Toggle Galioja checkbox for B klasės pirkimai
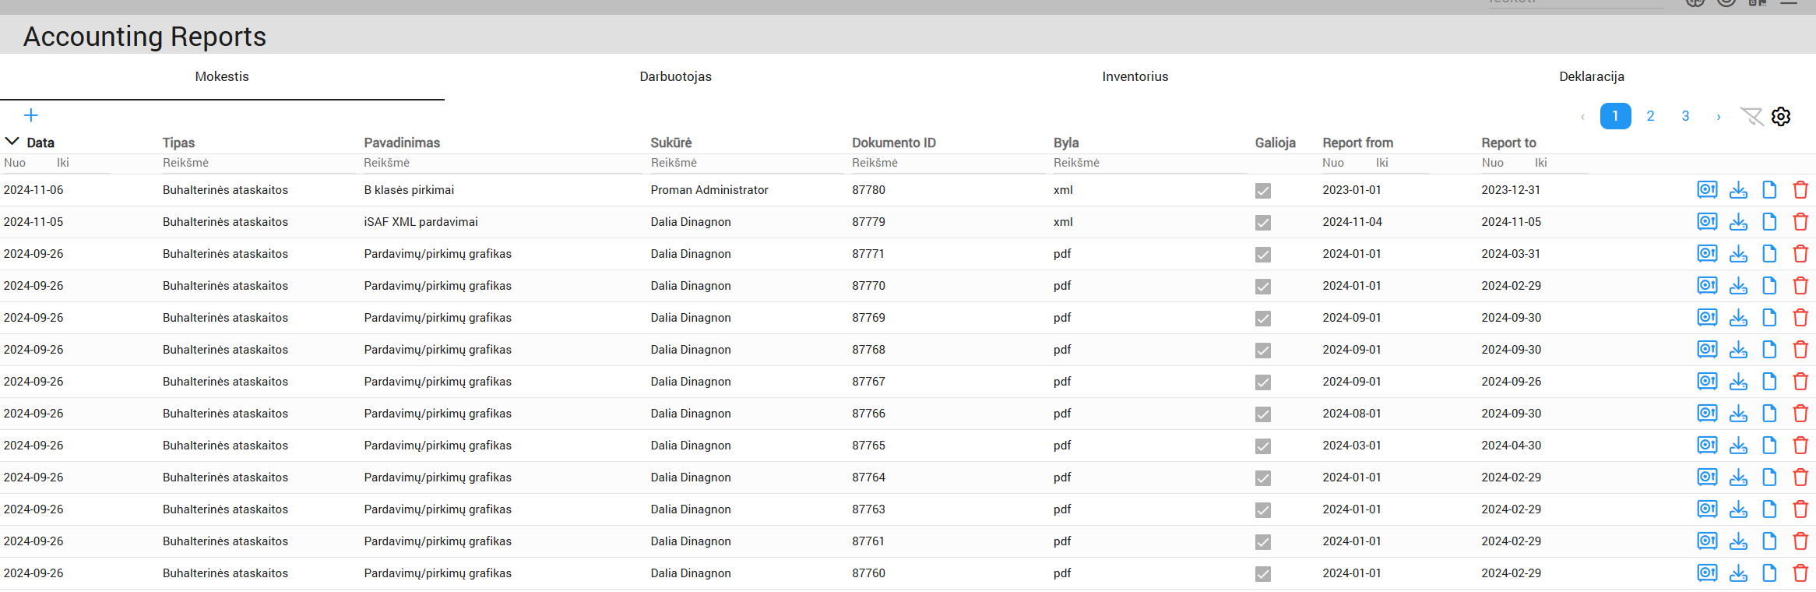This screenshot has height=592, width=1816. pyautogui.click(x=1263, y=191)
